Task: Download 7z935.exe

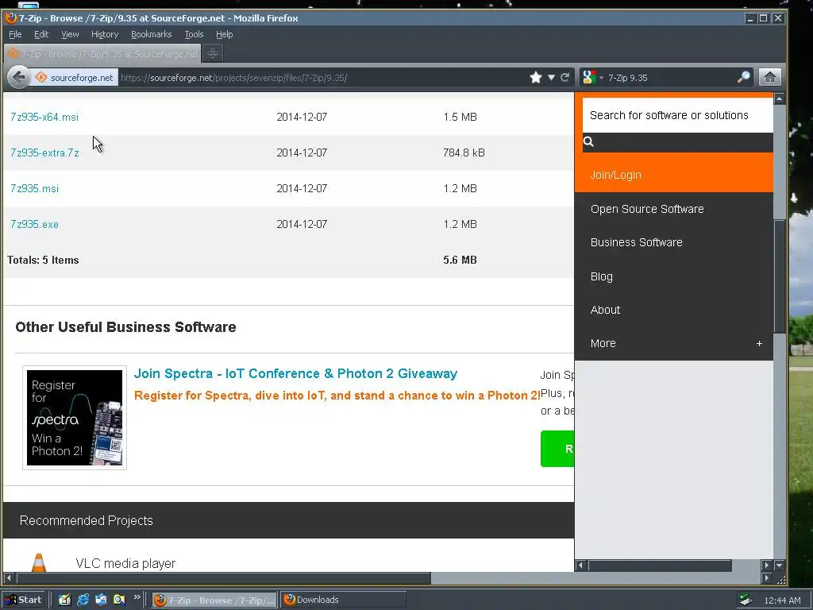Action: coord(35,225)
